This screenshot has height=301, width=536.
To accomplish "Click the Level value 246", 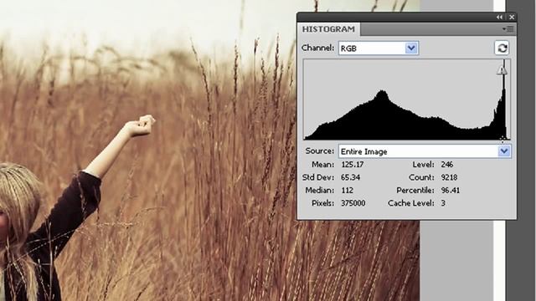I will 446,165.
